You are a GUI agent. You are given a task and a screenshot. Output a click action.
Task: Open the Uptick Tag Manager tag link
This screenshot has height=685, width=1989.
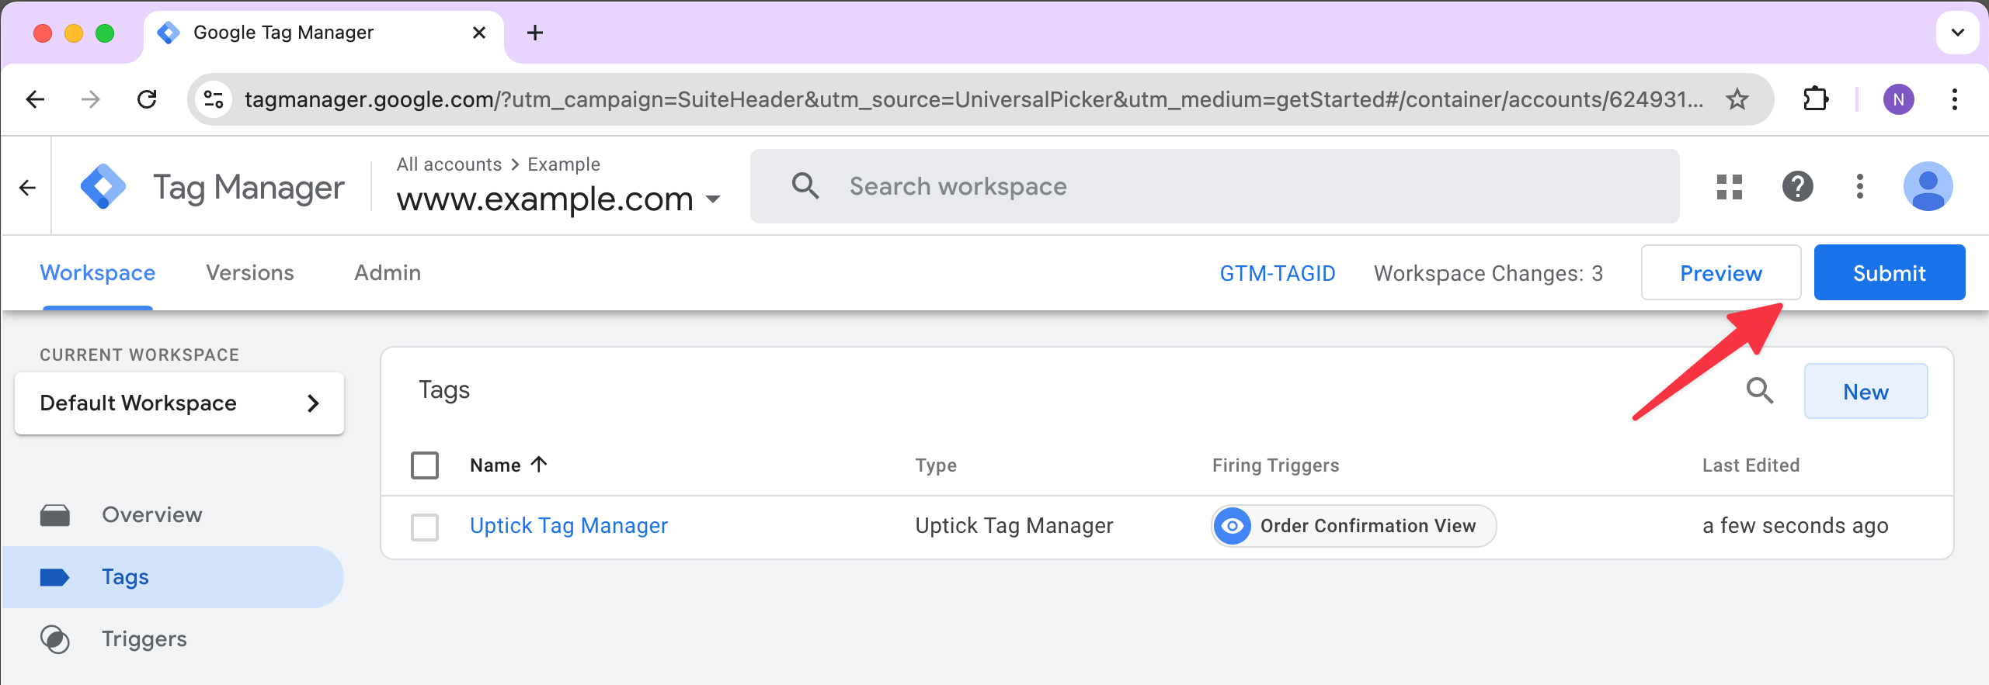coord(569,526)
